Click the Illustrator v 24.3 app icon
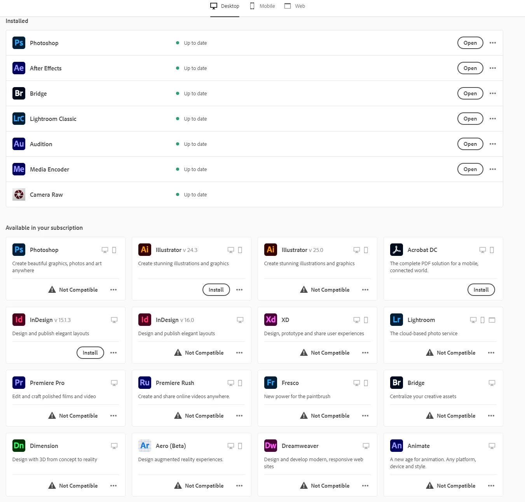The height and width of the screenshot is (502, 525). 145,250
